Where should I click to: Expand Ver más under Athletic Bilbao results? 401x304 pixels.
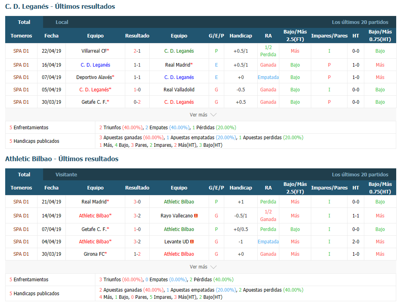point(203,266)
